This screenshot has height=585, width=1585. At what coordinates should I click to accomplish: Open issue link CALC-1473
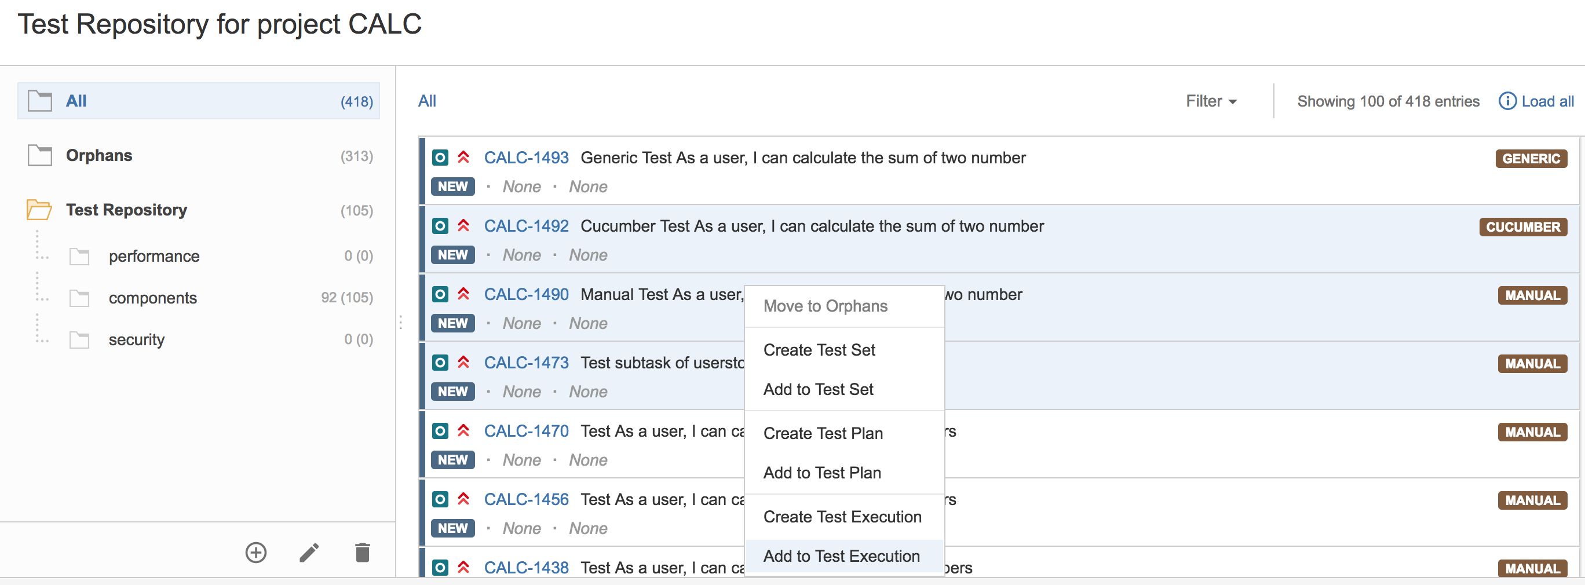point(526,363)
